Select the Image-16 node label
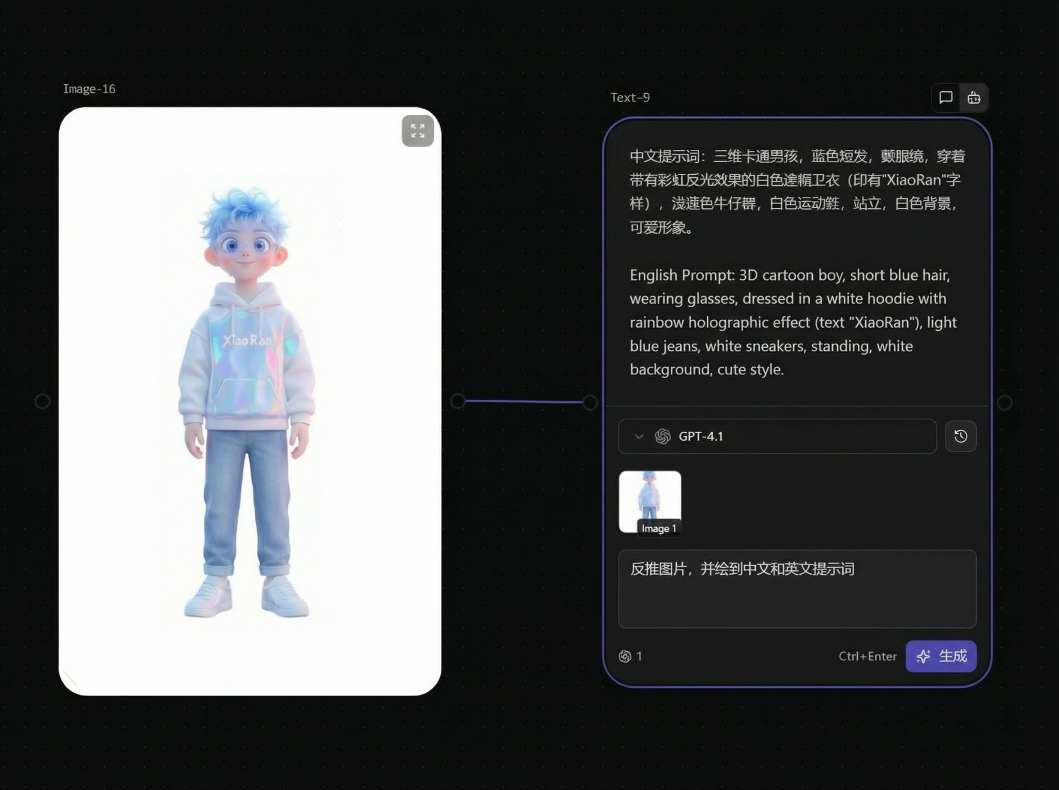 tap(89, 89)
